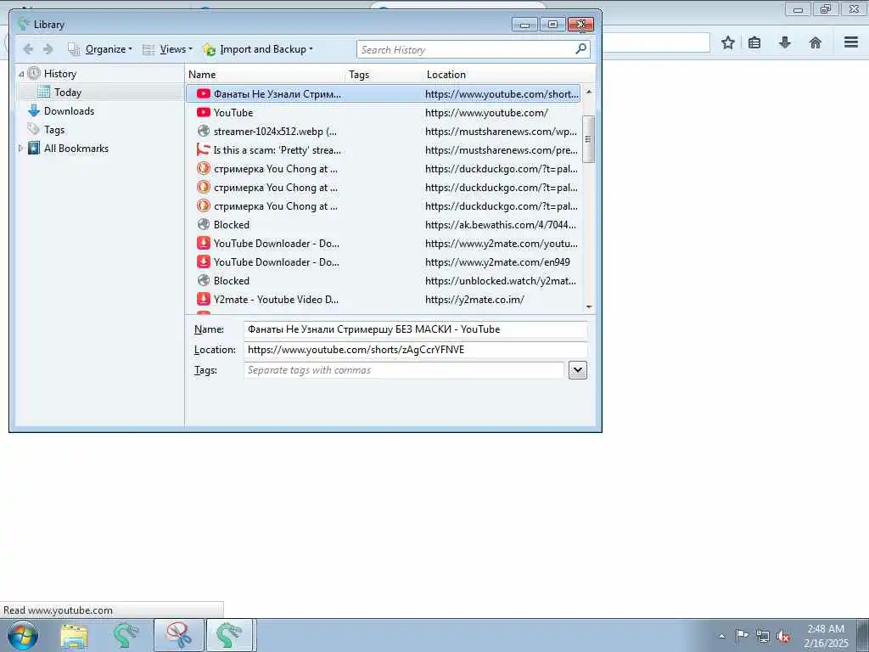869x652 pixels.
Task: Sort by the Tags column header
Action: 384,75
